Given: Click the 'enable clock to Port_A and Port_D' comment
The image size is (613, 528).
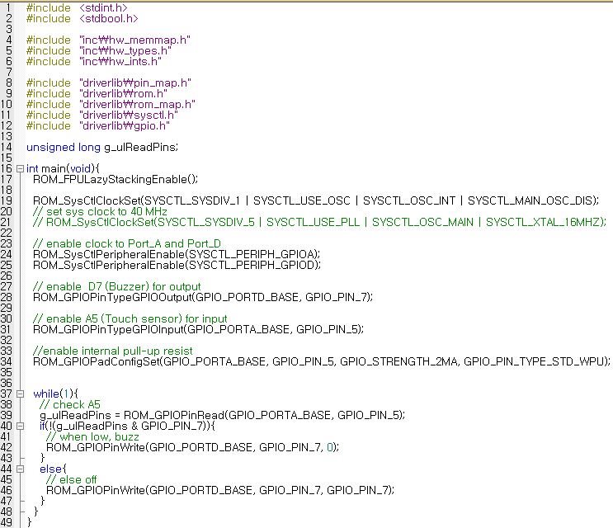Looking at the screenshot, I should click(x=127, y=244).
